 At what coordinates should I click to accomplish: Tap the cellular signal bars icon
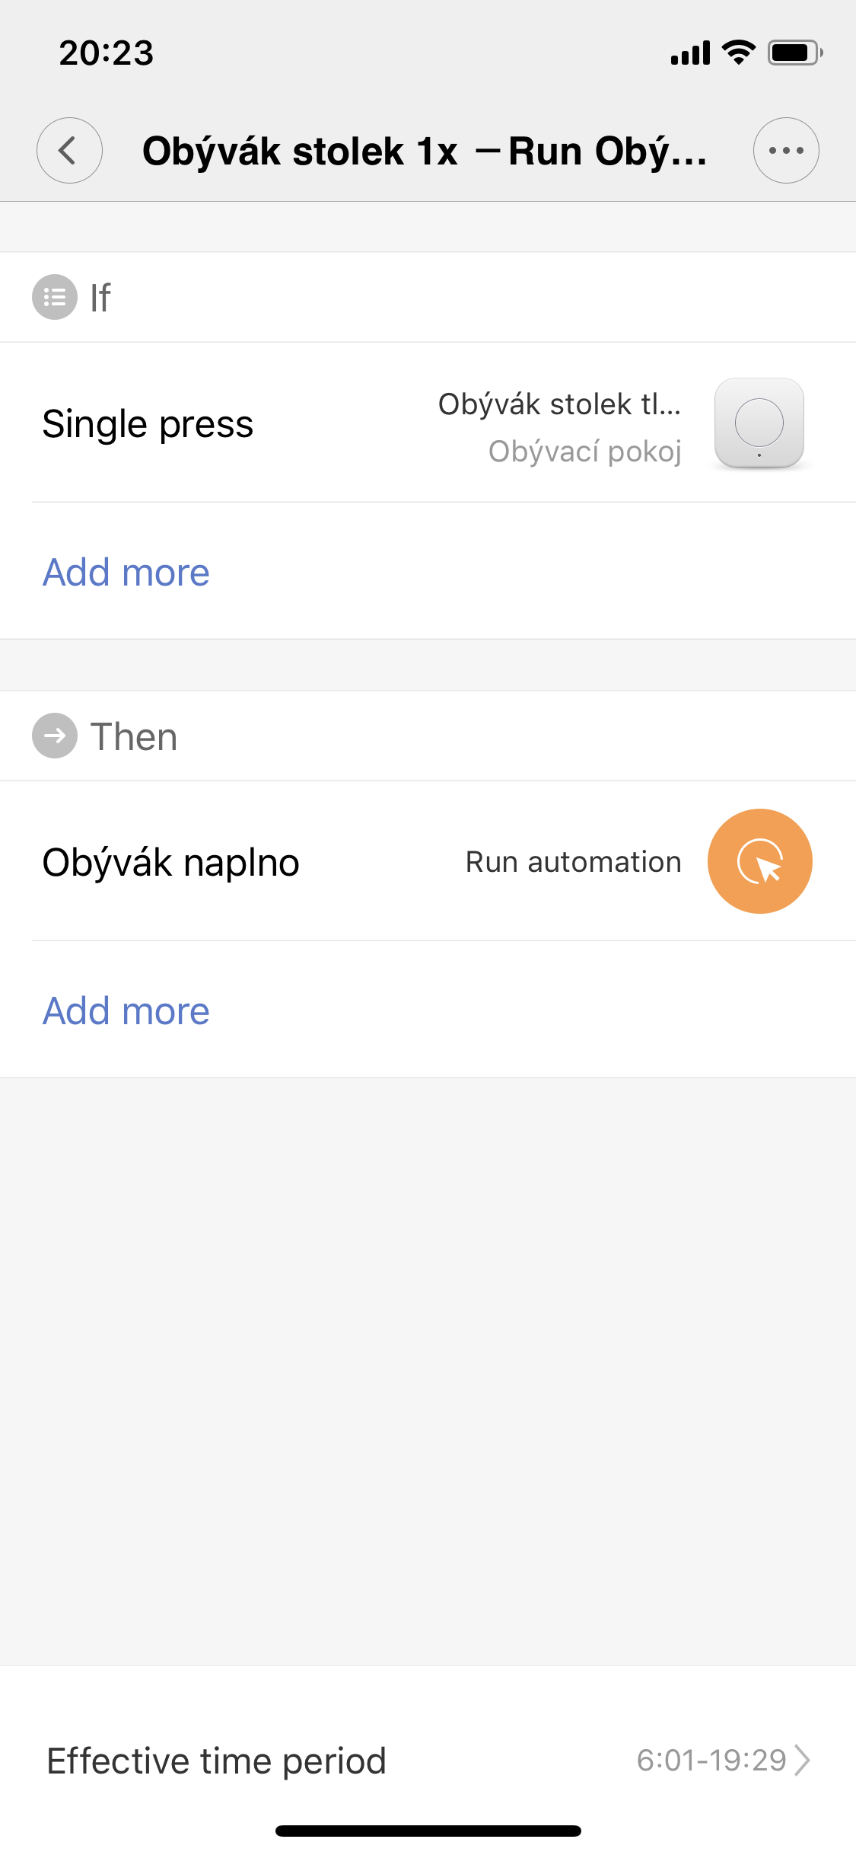point(690,53)
